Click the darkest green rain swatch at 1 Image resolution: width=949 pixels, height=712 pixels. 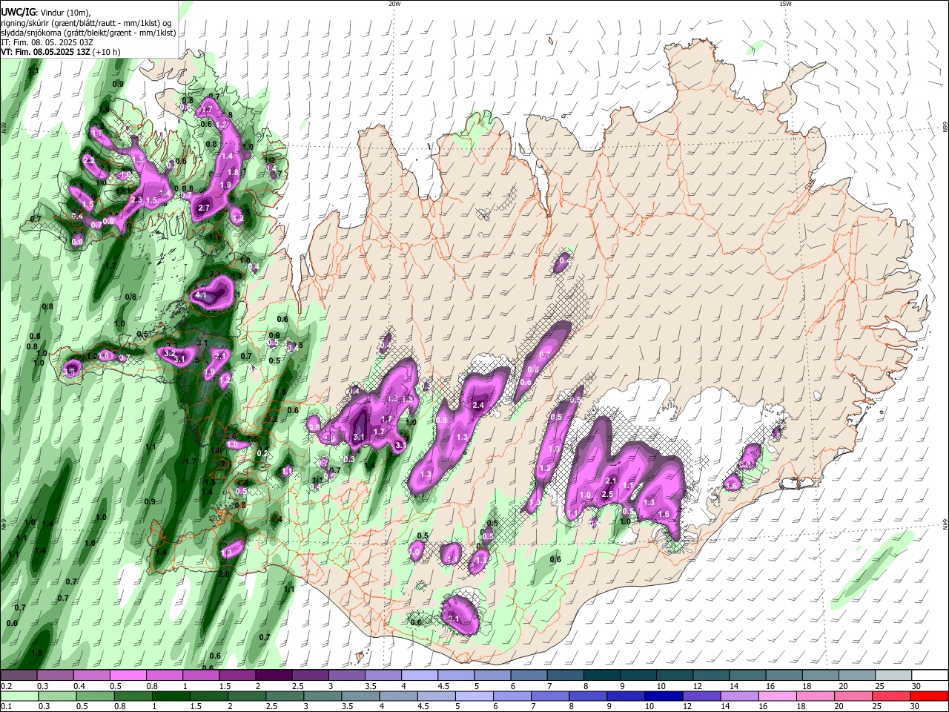coord(170,696)
